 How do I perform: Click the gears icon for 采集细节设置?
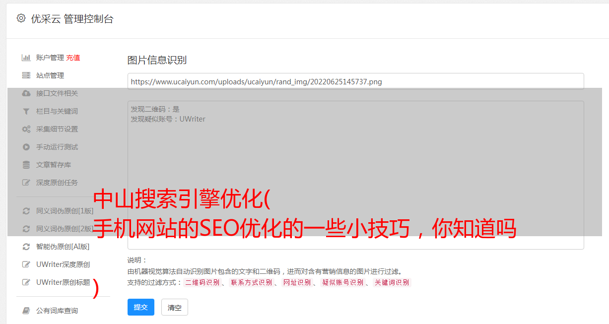[x=26, y=129]
